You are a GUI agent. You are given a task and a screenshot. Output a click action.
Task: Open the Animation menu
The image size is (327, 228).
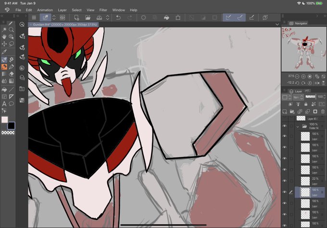[x=45, y=10]
